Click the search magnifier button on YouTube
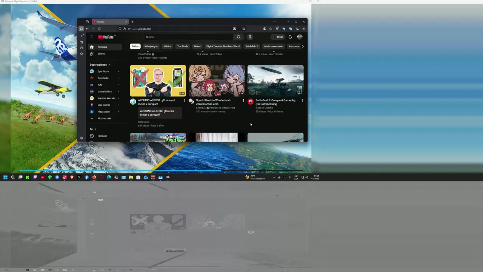 (238, 37)
